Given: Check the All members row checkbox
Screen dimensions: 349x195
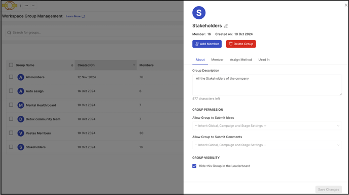Looking at the screenshot, I should tap(11, 77).
